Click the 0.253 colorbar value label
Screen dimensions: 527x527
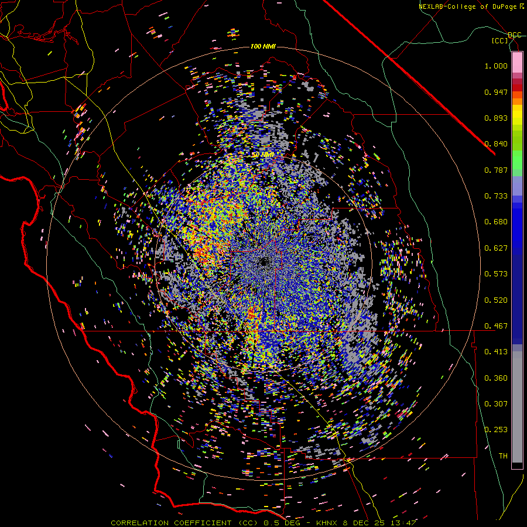496,430
